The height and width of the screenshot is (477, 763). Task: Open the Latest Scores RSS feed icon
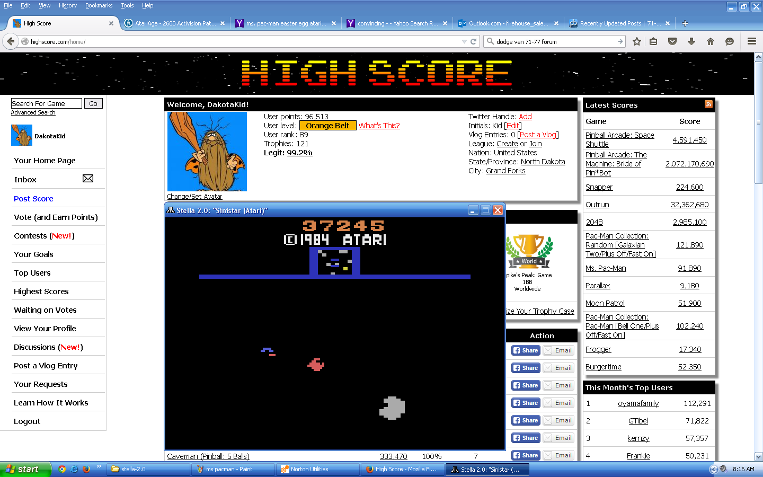pos(708,104)
